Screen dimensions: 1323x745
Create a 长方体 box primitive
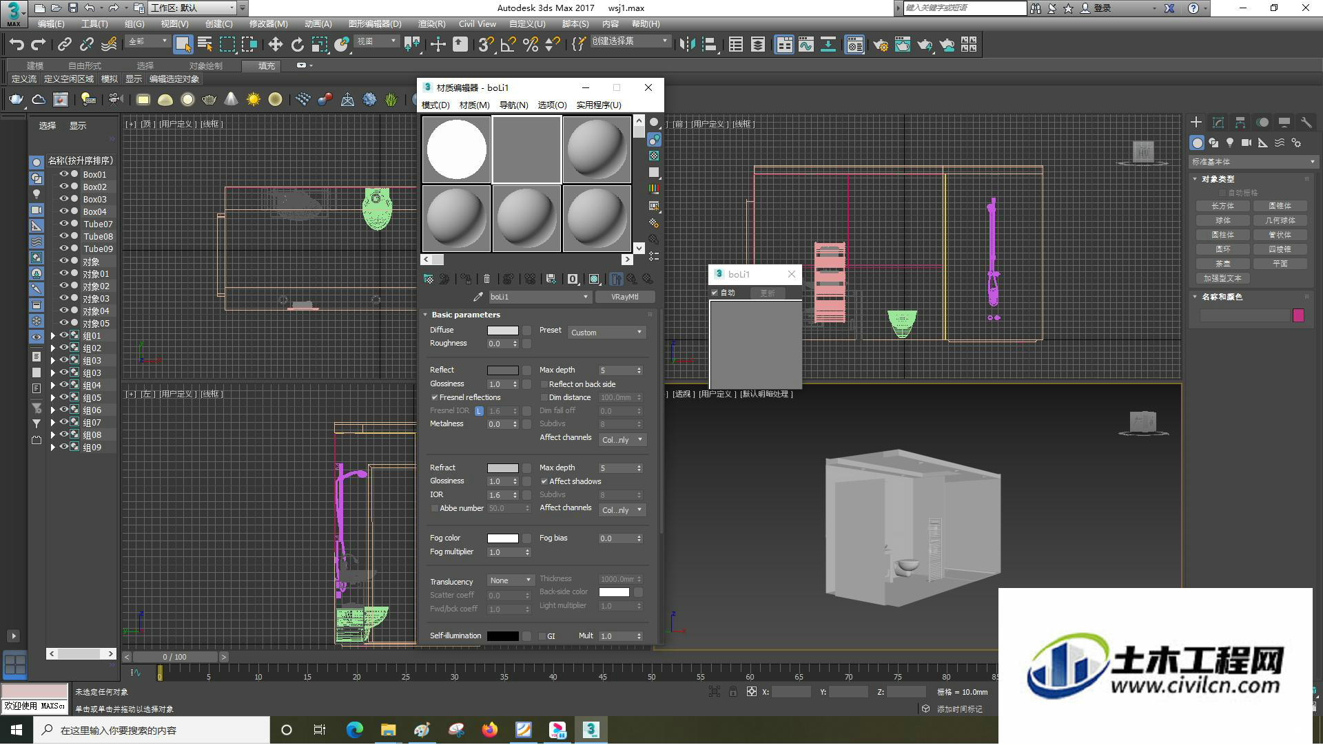pyautogui.click(x=1223, y=206)
